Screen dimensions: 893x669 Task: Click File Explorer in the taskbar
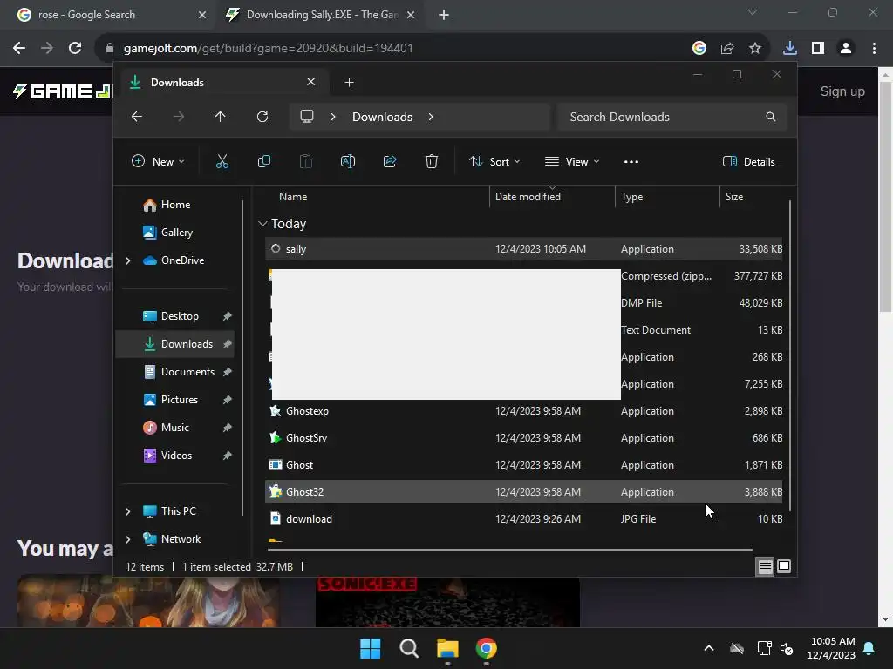447,648
